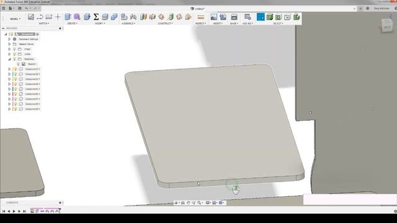Click the Orbit icon in the navigation bar

click(x=176, y=203)
